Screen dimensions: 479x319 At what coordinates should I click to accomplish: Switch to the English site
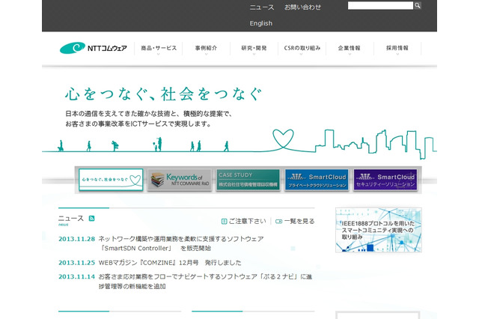261,23
